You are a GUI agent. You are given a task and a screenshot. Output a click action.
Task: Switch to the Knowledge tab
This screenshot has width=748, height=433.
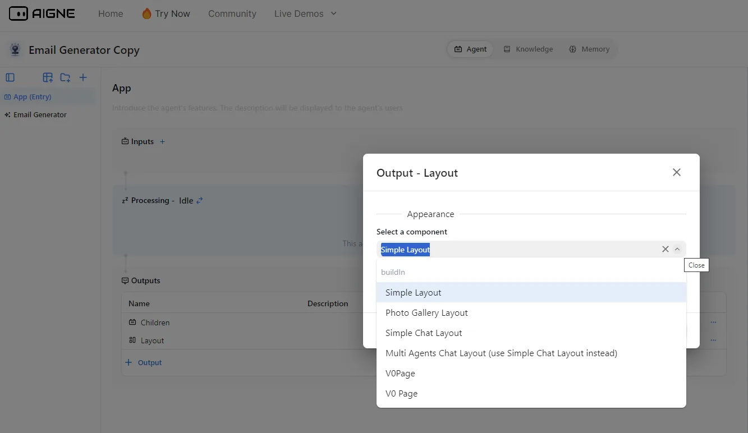(528, 49)
